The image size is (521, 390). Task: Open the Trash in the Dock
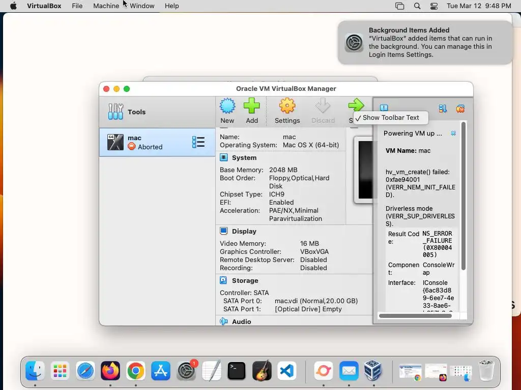pos(486,370)
